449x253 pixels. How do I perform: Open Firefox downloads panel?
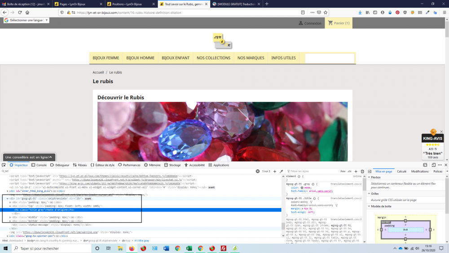(x=360, y=12)
